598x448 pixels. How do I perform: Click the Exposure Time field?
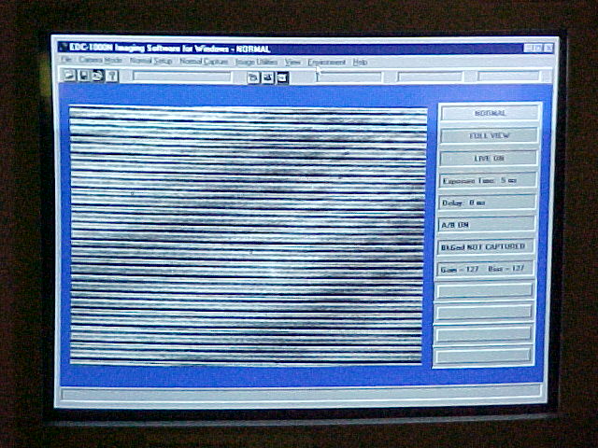[x=488, y=180]
